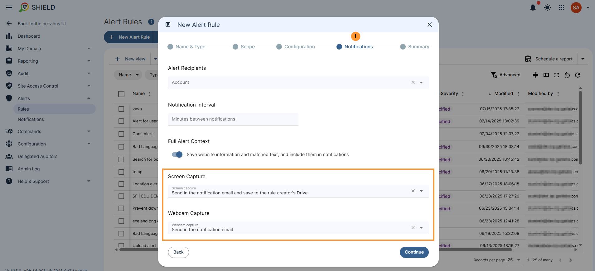Click the Minutes between notifications field
Screen dimensions: 595x271
point(233,119)
